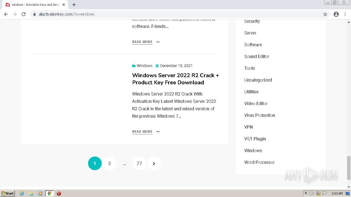This screenshot has width=351, height=197.
Task: Close the 'windows - Activation Keys' tab
Action: click(x=64, y=5)
